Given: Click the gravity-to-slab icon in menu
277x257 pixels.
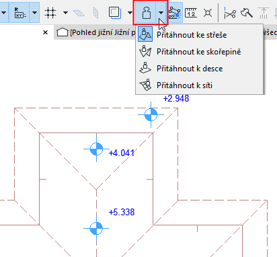Looking at the screenshot, I should click(145, 68).
